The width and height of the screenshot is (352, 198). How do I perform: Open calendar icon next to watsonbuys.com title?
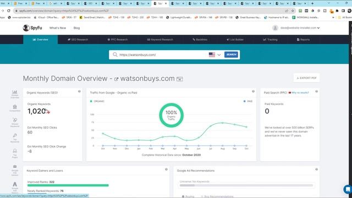point(180,79)
